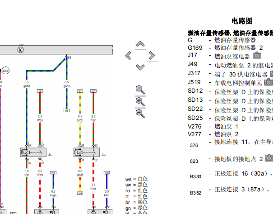Screen dimensions: 273x214
Task: Open camera photo for J17 燃油泵继电器
Action: (257, 55)
